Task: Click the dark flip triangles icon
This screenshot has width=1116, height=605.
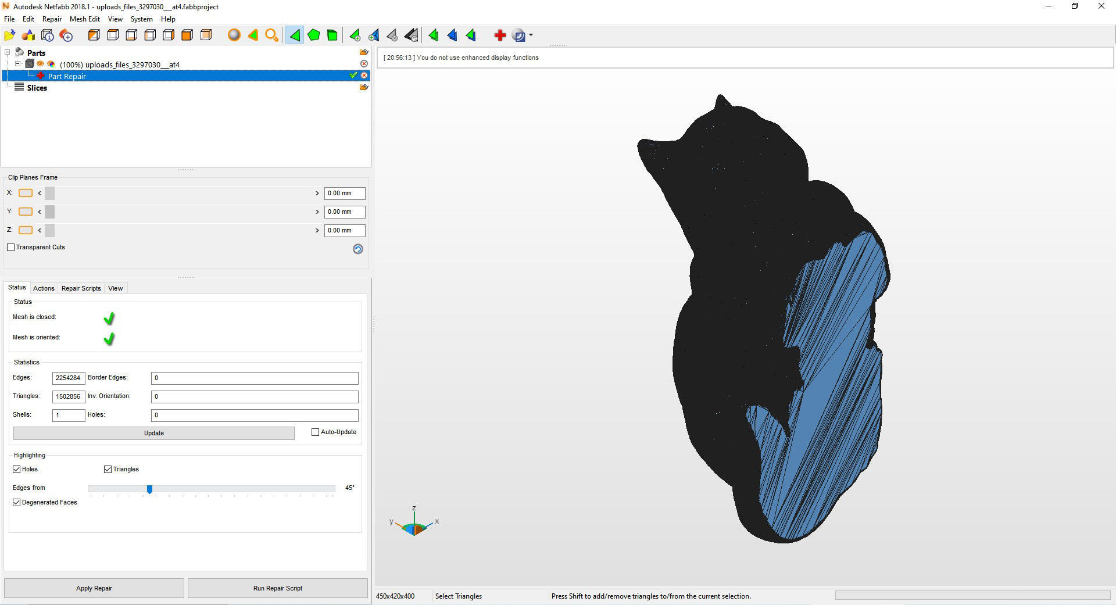Action: 412,35
